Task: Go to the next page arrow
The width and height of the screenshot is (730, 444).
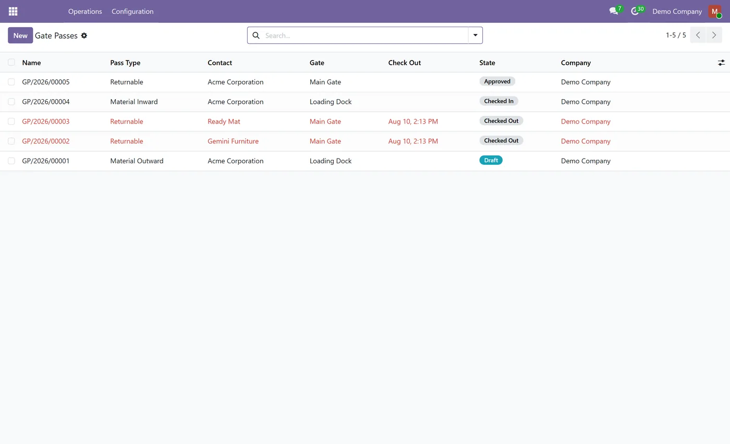Action: point(714,35)
